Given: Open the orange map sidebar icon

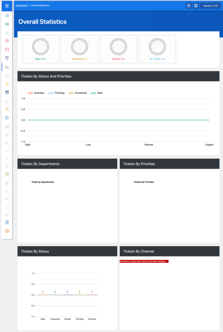Looking at the screenshot, I should (x=7, y=109).
